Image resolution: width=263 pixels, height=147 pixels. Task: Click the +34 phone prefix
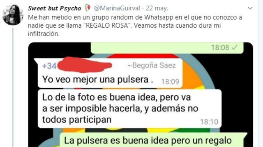pos(49,66)
